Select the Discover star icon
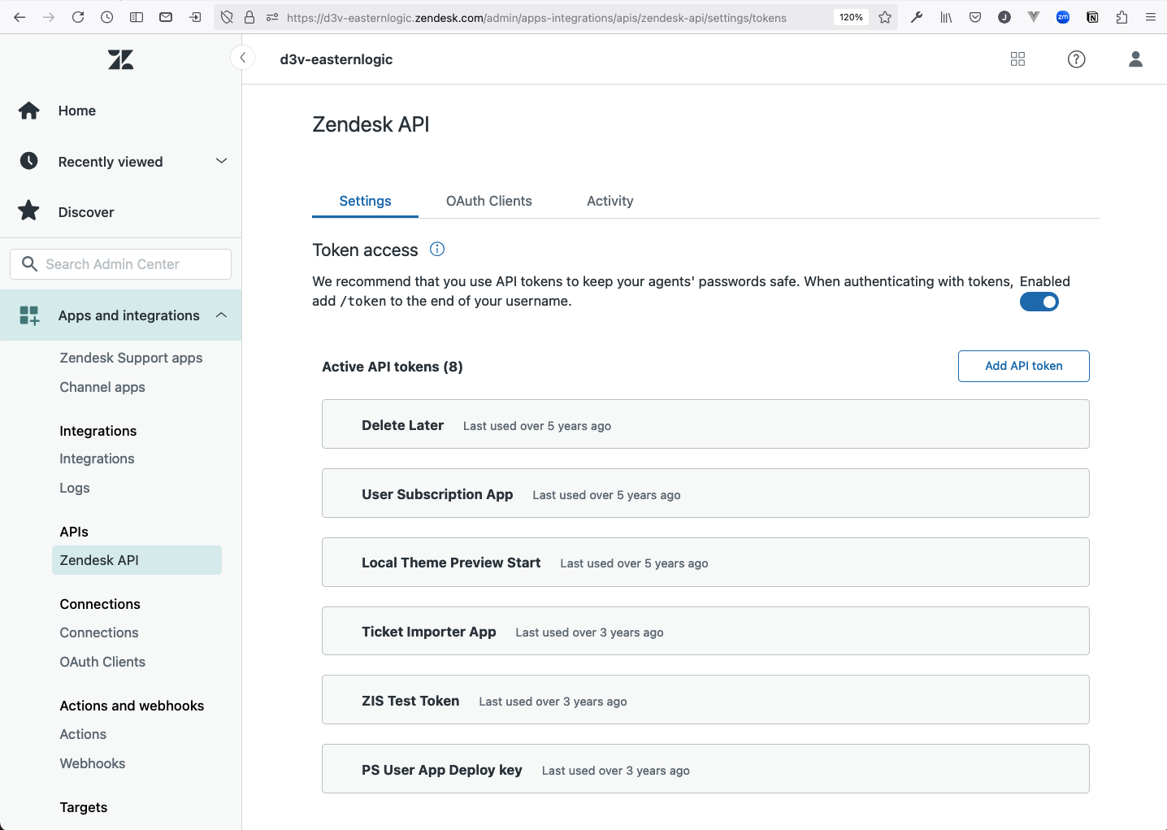This screenshot has width=1167, height=830. (28, 211)
